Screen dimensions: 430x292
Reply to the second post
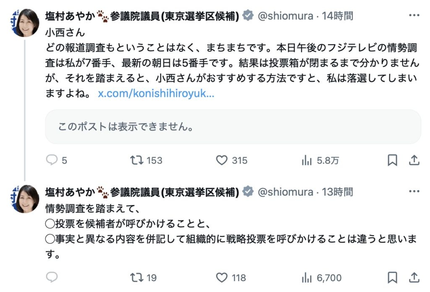click(x=51, y=277)
